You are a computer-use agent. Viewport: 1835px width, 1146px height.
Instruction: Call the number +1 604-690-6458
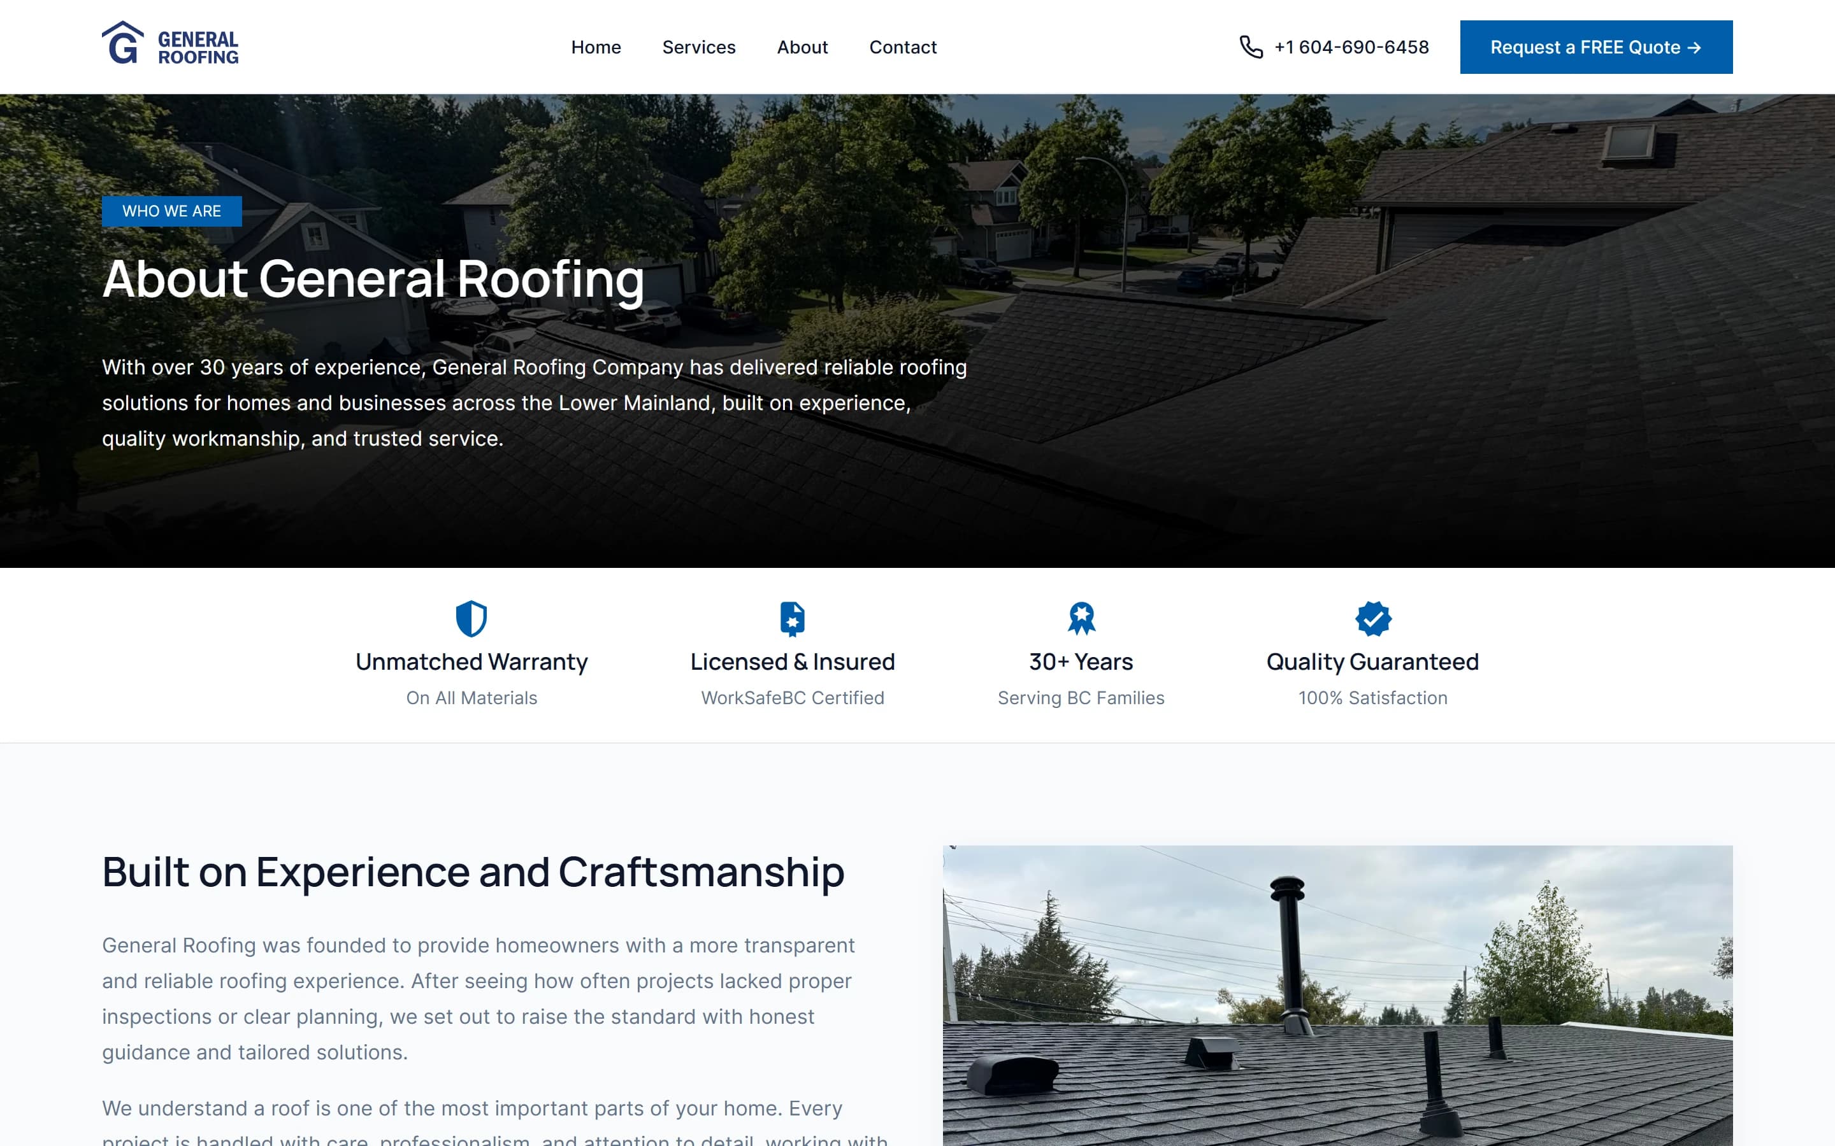[x=1351, y=47]
